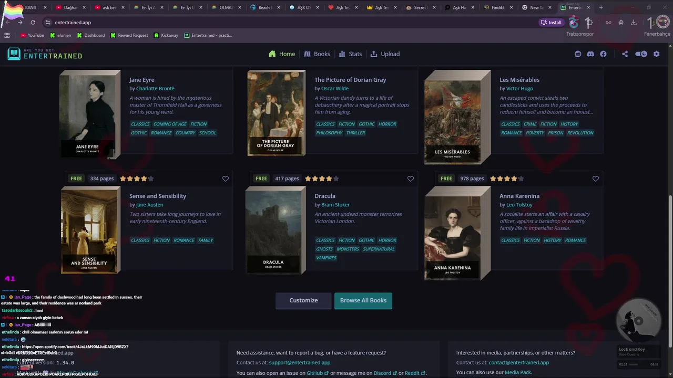Open the Stats menu item
The height and width of the screenshot is (378, 673).
[x=350, y=54]
